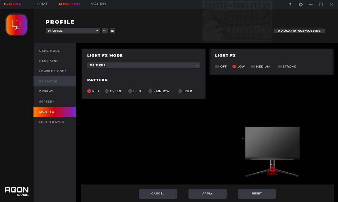Viewport: 338px width, 202px height.
Task: Click the G-MENU logo text
Action: pos(13,4)
